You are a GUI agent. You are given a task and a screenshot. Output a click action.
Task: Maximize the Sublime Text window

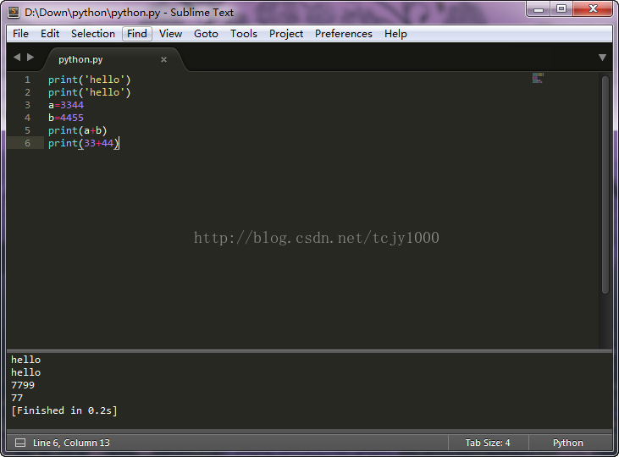pyautogui.click(x=561, y=9)
